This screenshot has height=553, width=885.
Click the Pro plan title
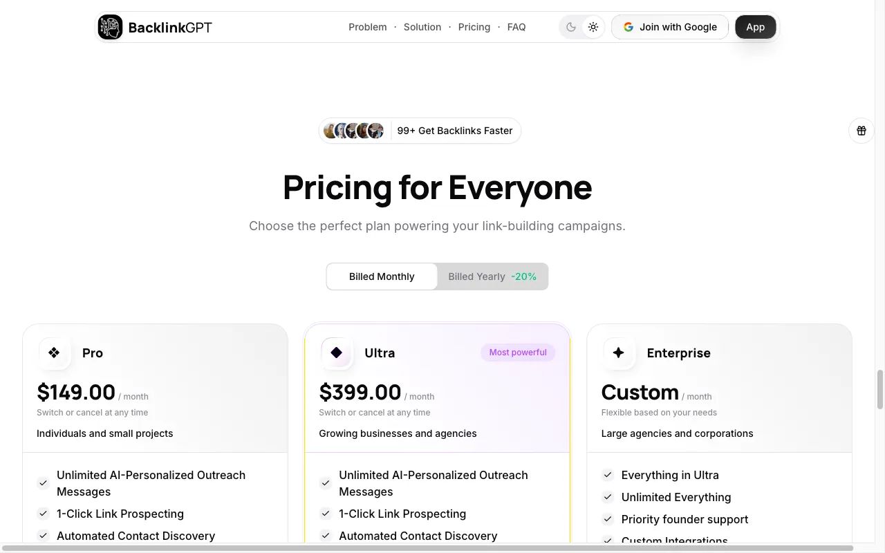pos(93,353)
